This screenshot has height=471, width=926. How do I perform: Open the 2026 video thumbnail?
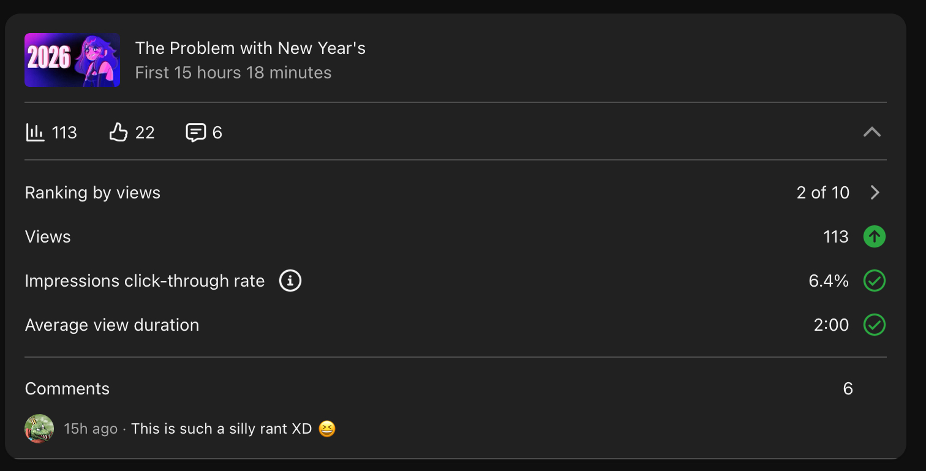click(x=72, y=60)
